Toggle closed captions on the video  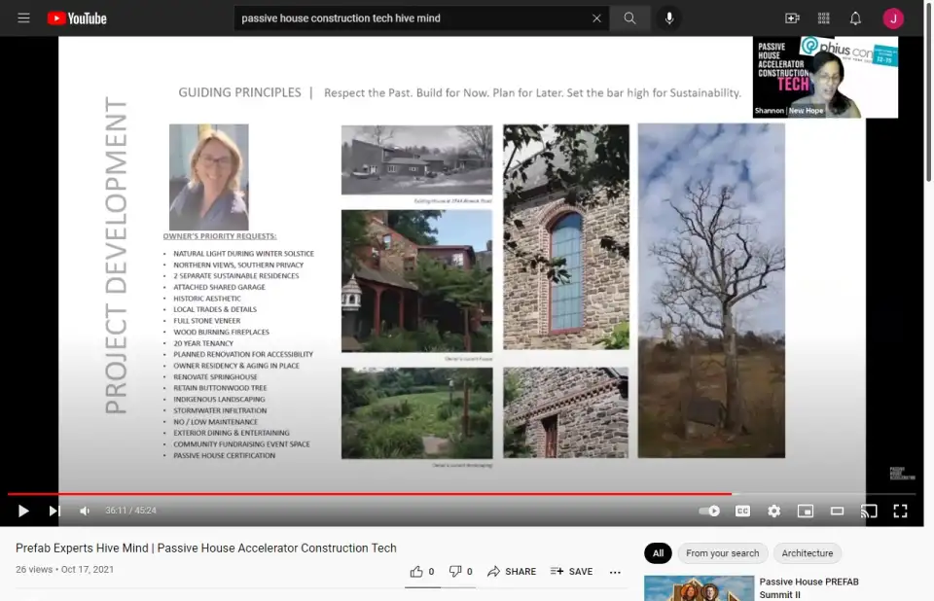[742, 511]
